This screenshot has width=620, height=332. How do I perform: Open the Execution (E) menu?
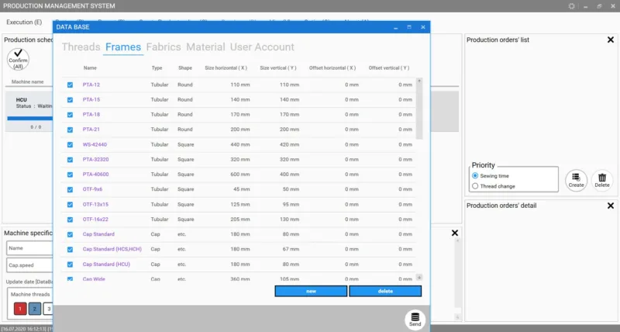pos(24,22)
